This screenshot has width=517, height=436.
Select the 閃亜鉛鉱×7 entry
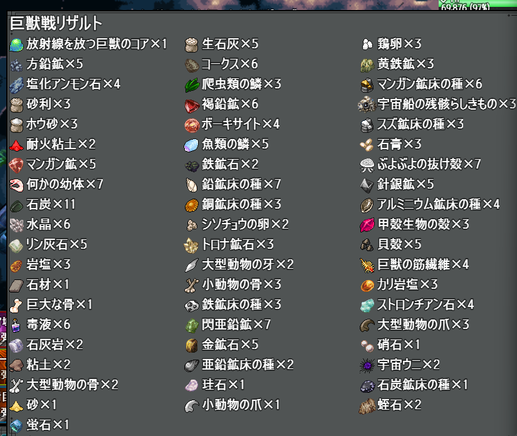point(227,325)
